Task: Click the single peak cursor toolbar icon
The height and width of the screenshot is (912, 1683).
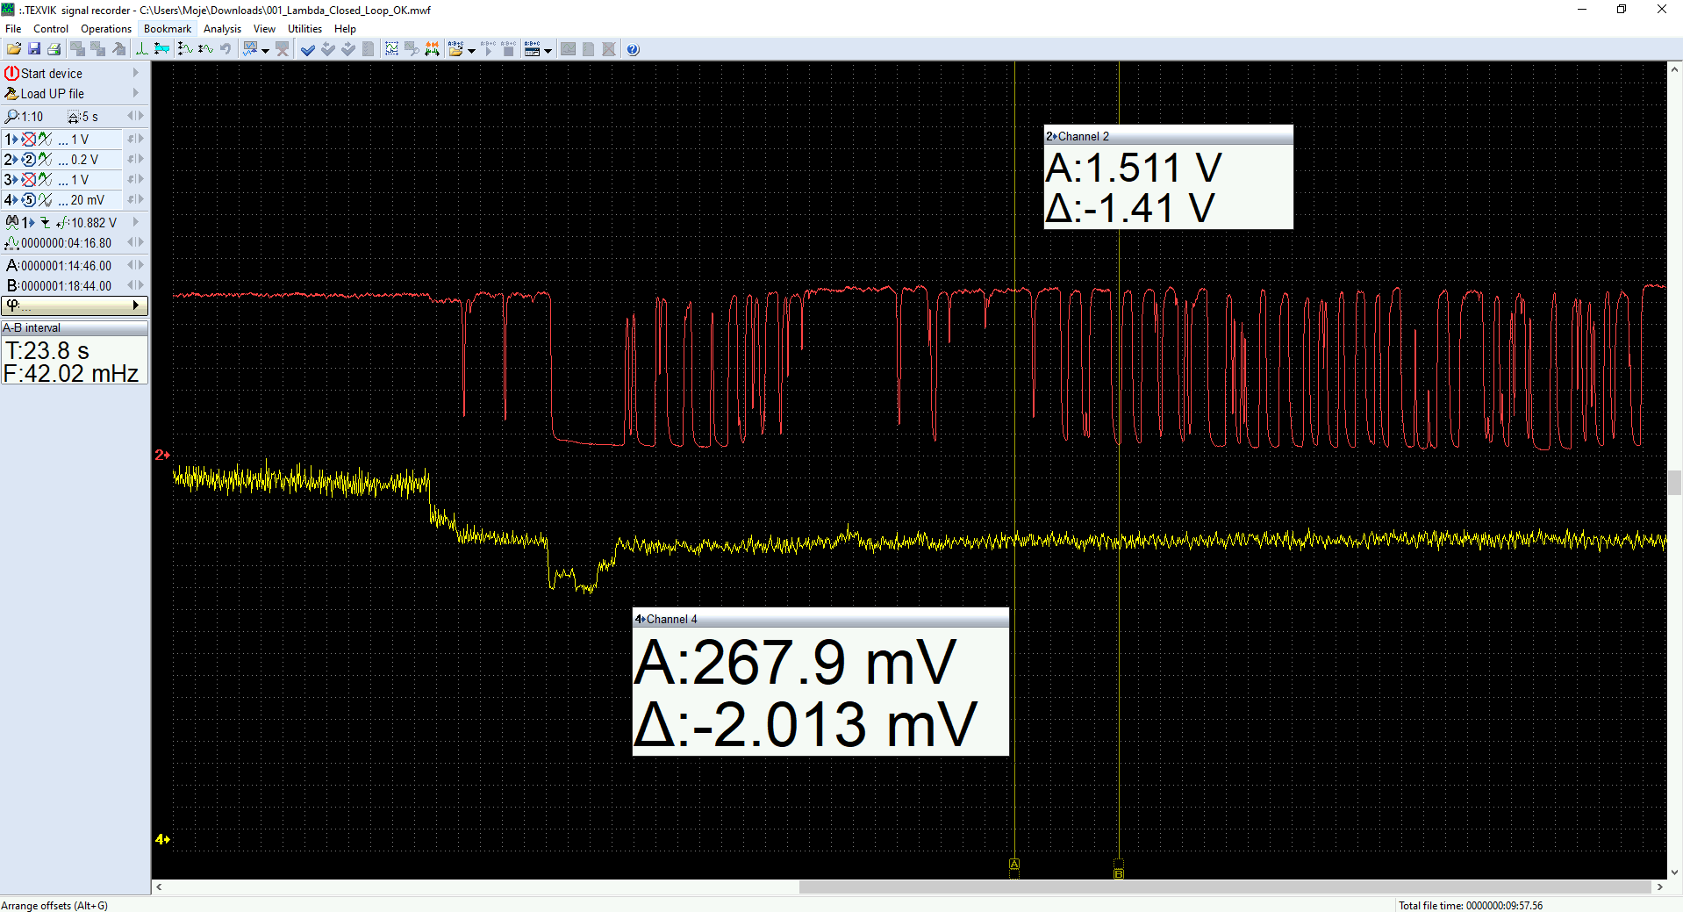Action: [142, 49]
